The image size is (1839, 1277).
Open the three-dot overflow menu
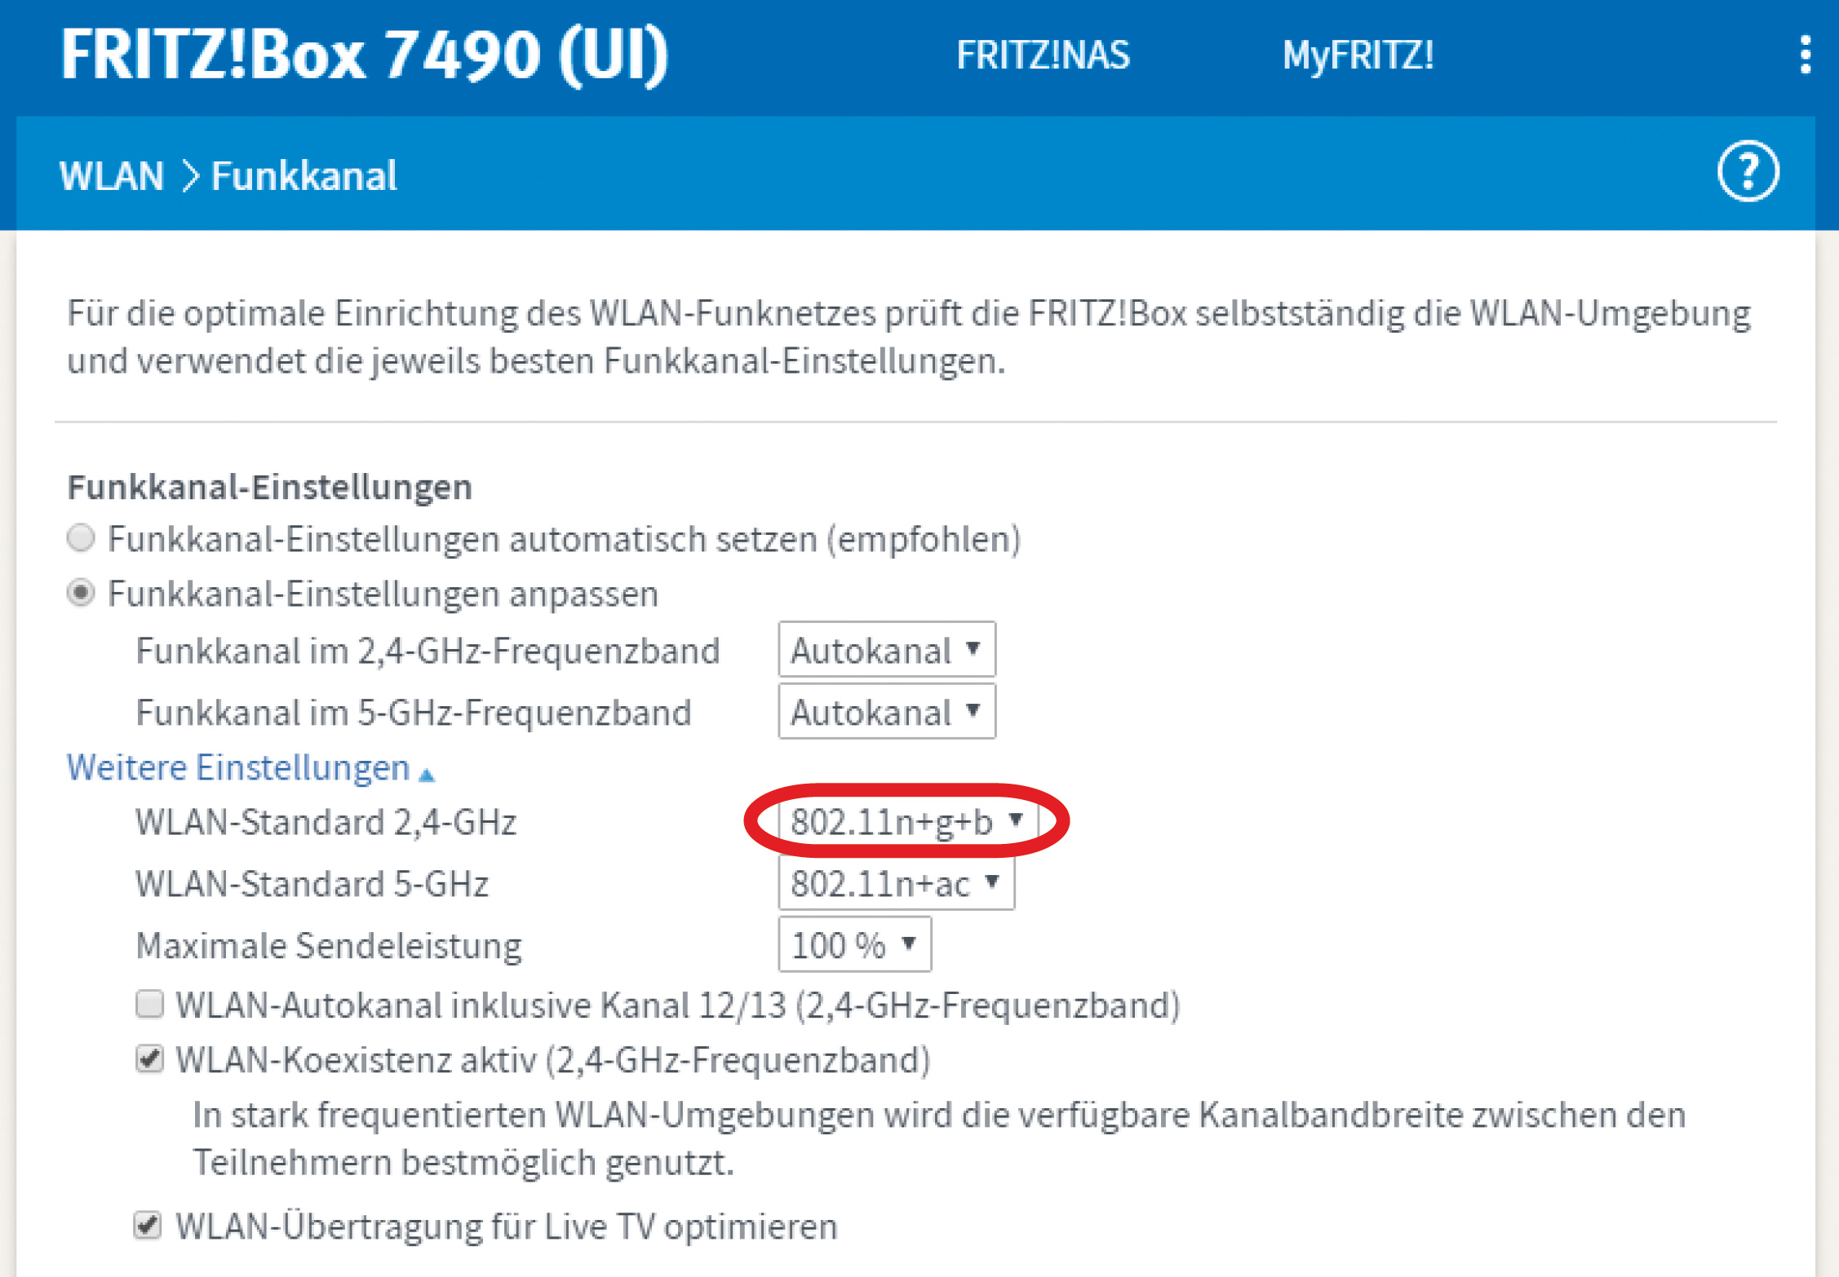1805,55
